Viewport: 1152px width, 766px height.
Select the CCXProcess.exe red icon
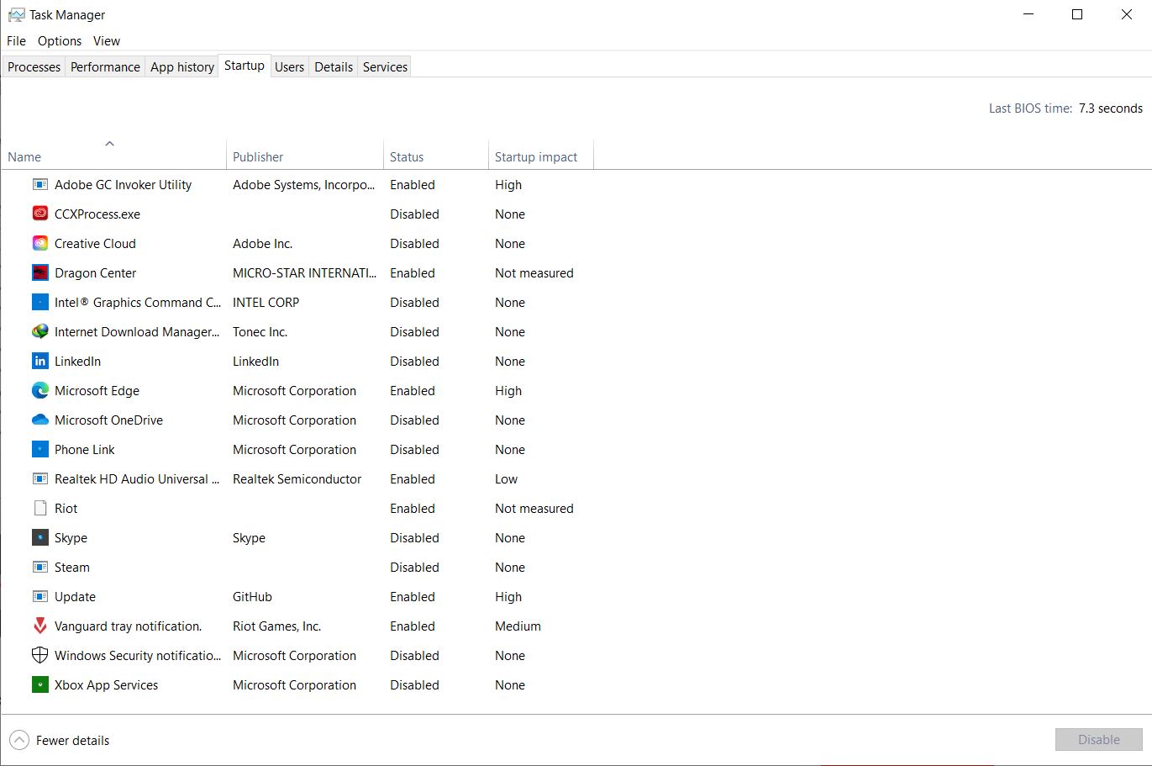click(39, 214)
